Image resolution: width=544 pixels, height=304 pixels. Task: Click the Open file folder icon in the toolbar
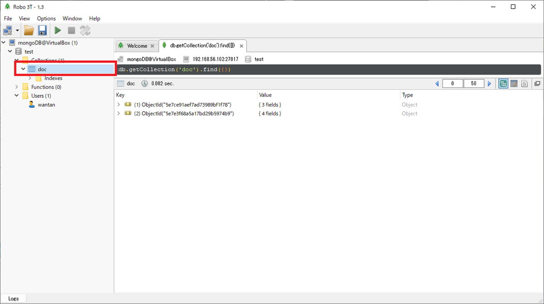pos(29,30)
